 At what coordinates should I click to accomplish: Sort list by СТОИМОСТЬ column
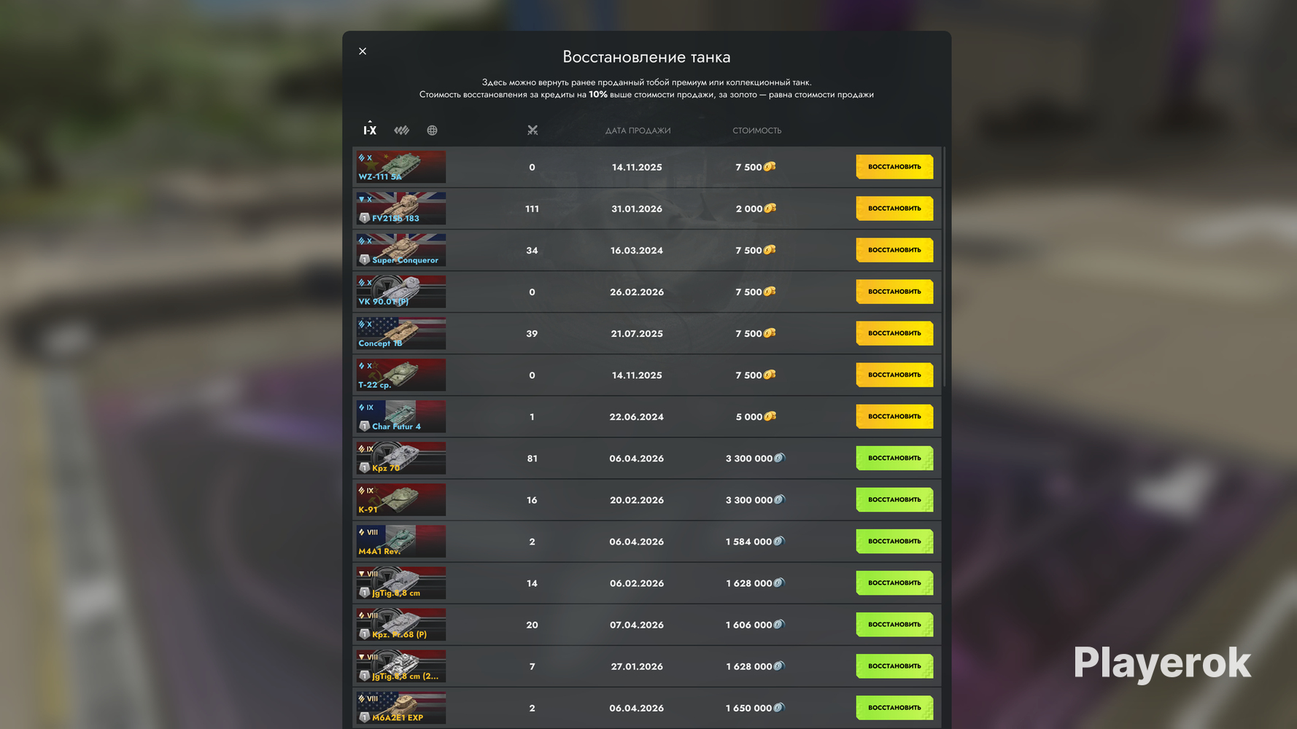[x=757, y=130]
